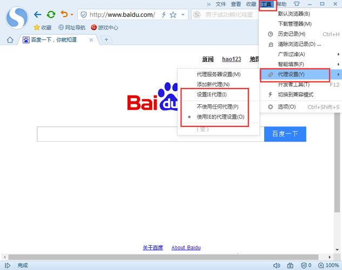Click the 百度一下 search button
This screenshot has width=342, height=270.
point(285,134)
